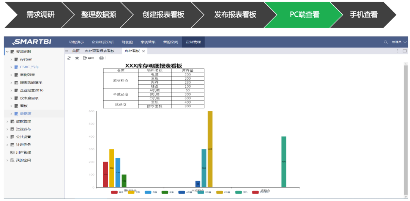Close the 库存看板 tab
410x201 pixels.
143,51
